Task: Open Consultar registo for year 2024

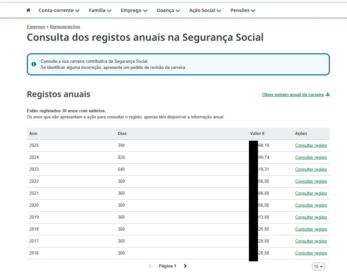Action: 311,158
